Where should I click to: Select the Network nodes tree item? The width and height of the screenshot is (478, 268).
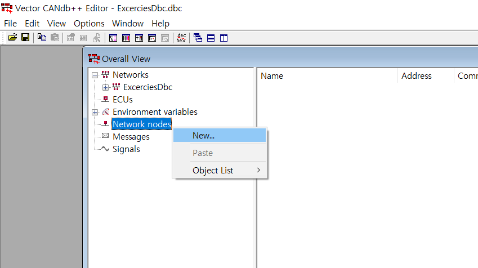pos(142,124)
